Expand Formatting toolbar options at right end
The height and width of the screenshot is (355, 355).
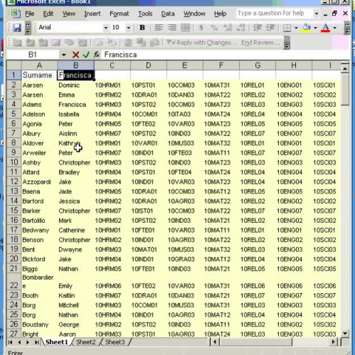pos(347,28)
